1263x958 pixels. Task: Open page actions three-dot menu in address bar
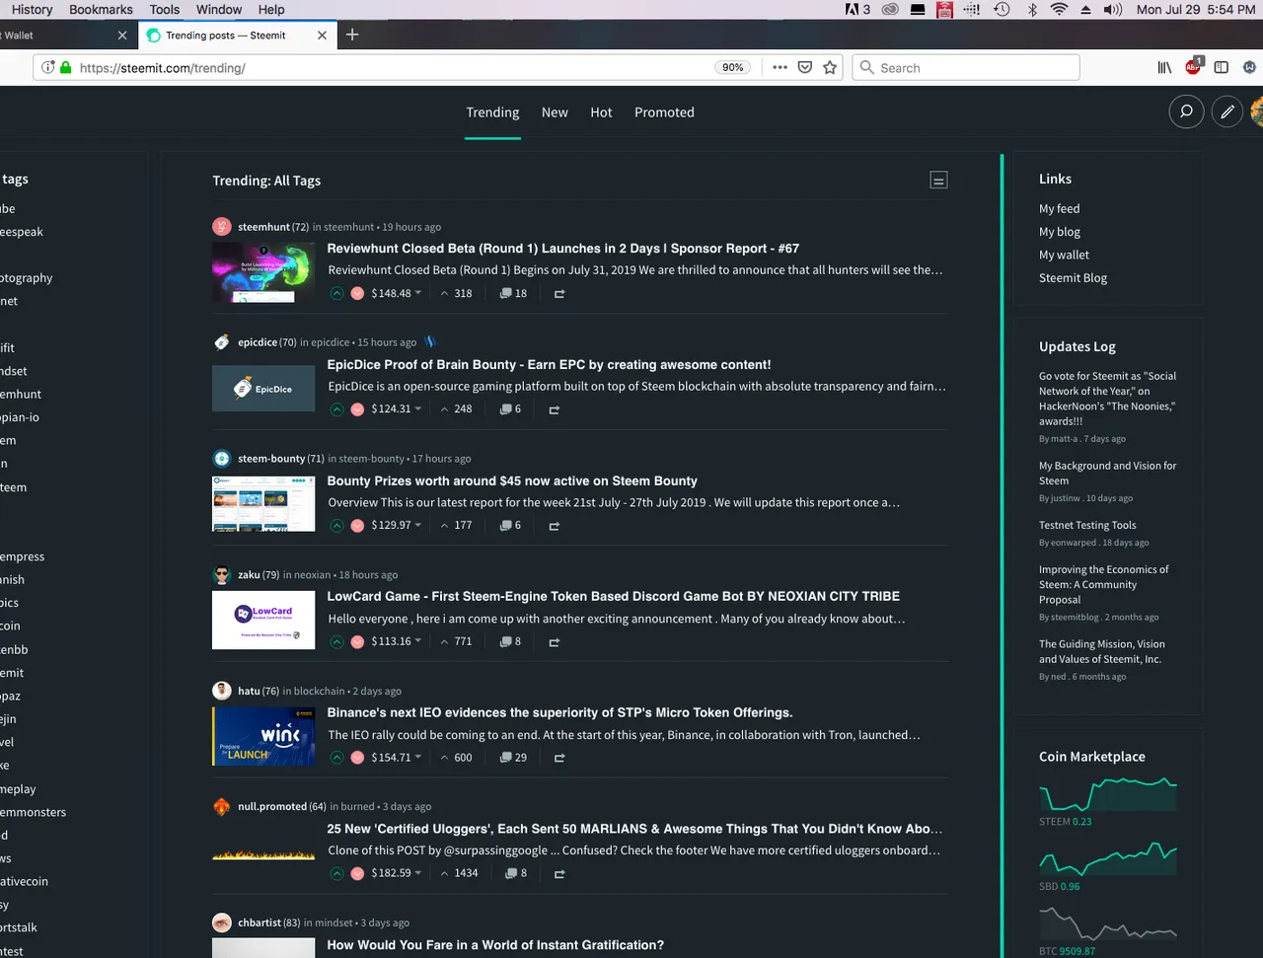(780, 67)
